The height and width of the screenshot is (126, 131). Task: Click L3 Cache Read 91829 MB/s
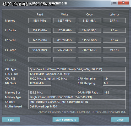pyautogui.click(x=40, y=50)
